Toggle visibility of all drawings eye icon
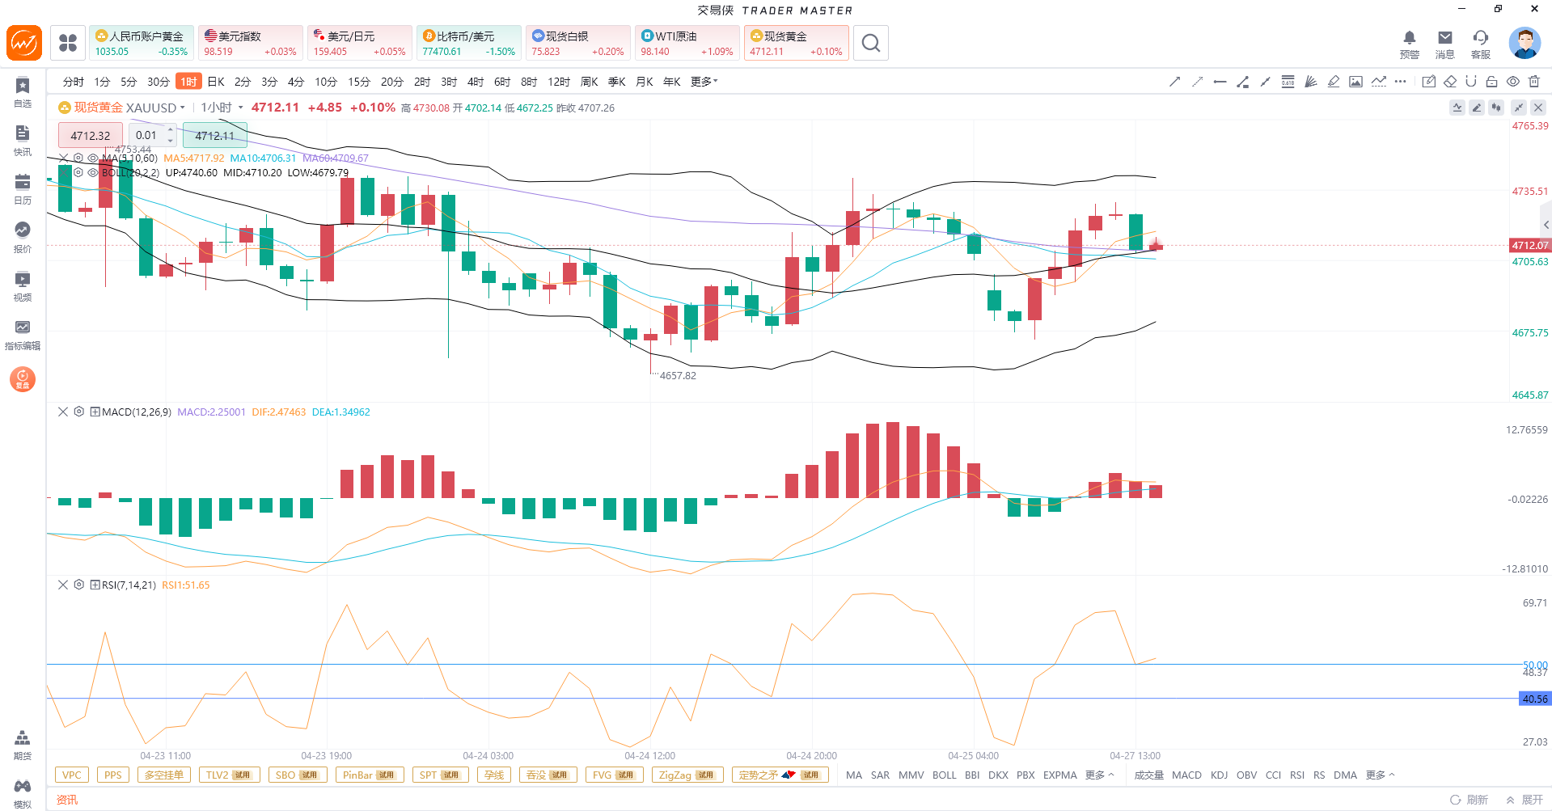The width and height of the screenshot is (1552, 811). (1513, 82)
